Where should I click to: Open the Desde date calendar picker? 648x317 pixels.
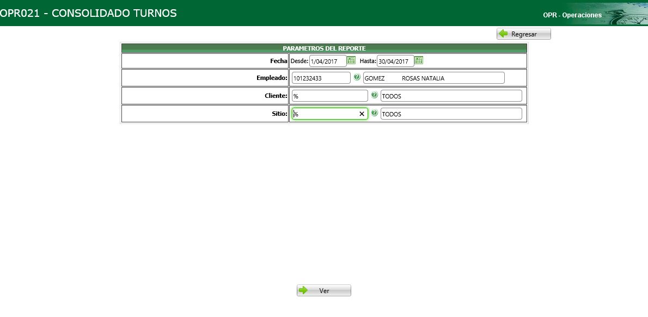(x=351, y=60)
